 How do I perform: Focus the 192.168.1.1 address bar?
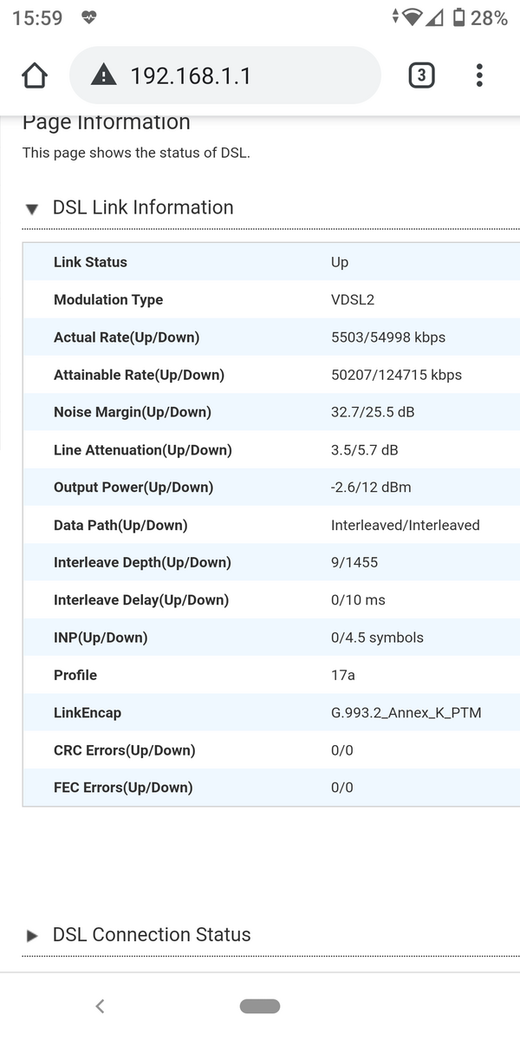click(225, 75)
